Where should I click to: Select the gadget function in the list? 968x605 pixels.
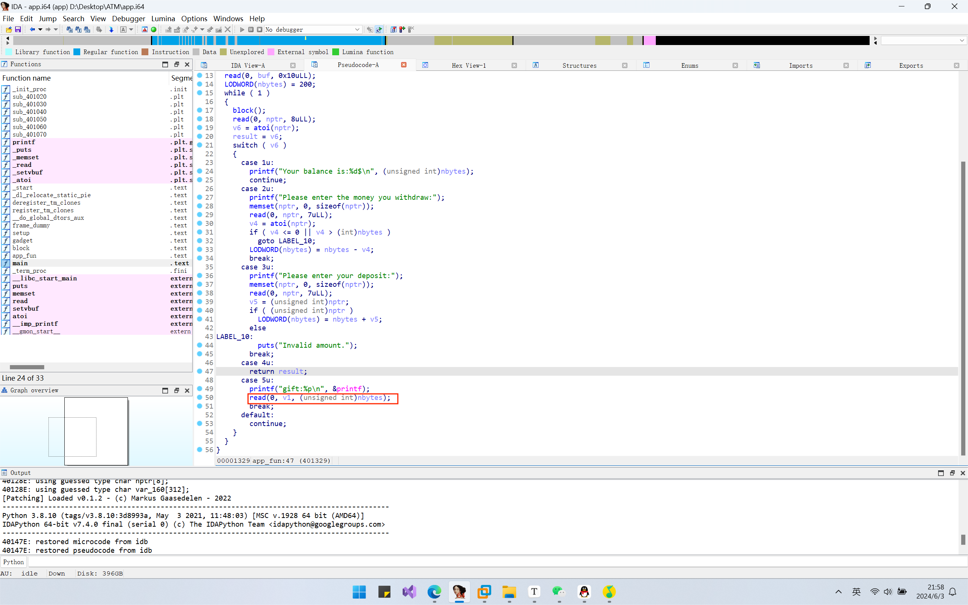point(22,241)
